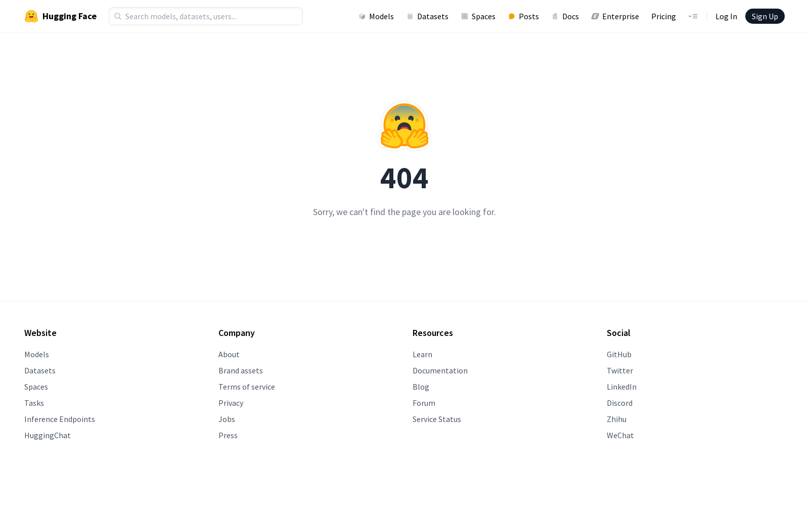809x506 pixels.
Task: Click the Social footer heading
Action: [x=618, y=333]
